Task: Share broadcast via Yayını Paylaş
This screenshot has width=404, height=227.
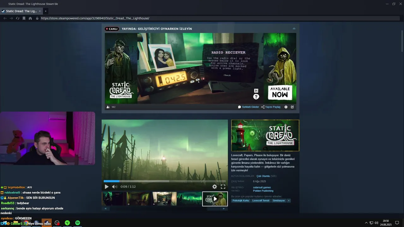Action: [271, 107]
